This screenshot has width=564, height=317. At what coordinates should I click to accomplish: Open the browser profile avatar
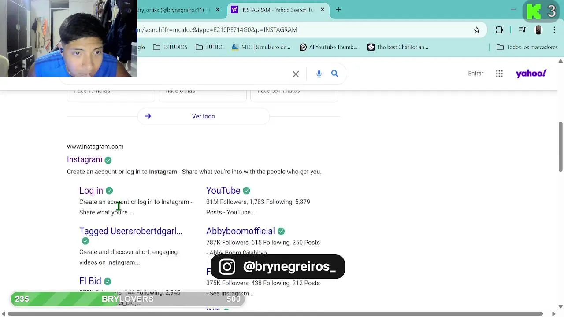click(538, 30)
